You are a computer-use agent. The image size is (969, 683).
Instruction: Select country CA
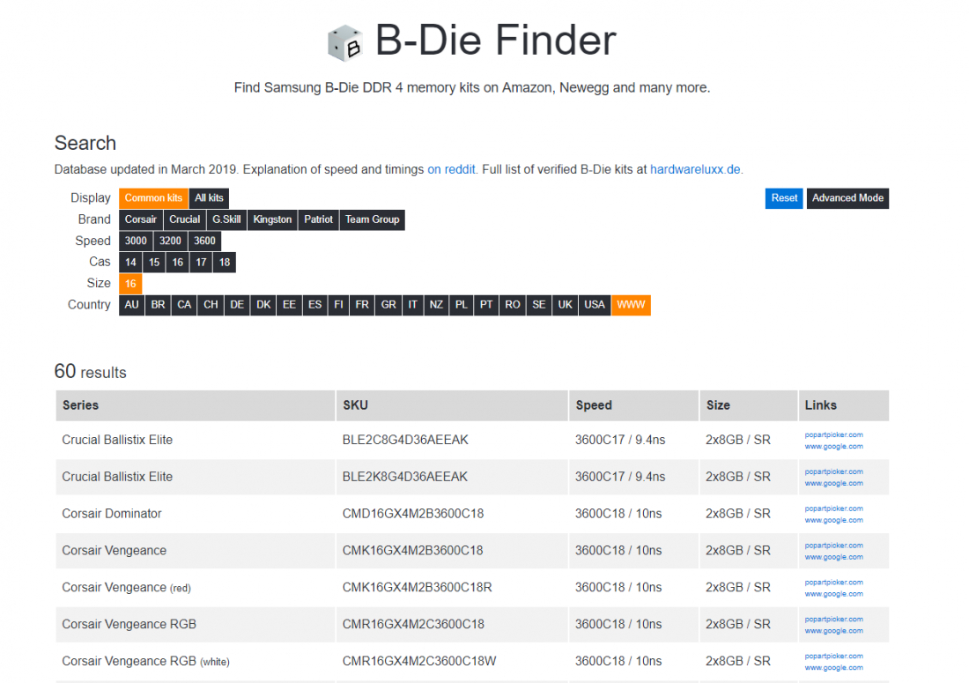point(184,305)
